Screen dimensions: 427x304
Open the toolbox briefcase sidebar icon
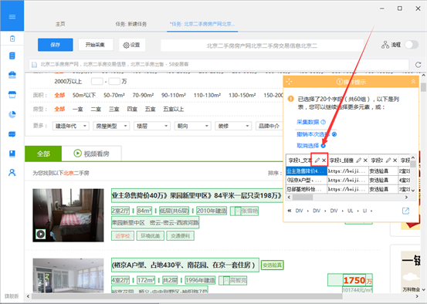point(12,75)
